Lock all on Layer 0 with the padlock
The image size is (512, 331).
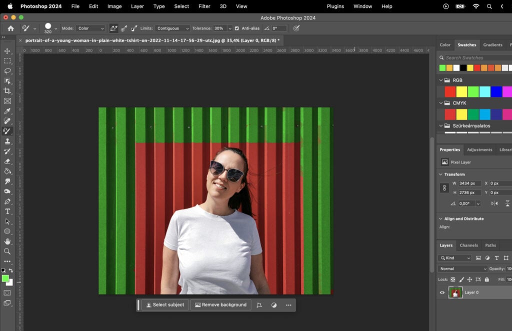(486, 279)
